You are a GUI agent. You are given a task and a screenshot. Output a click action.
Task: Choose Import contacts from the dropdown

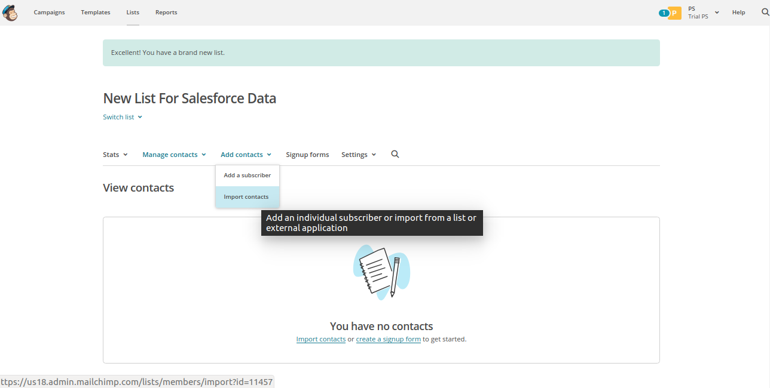pos(246,197)
